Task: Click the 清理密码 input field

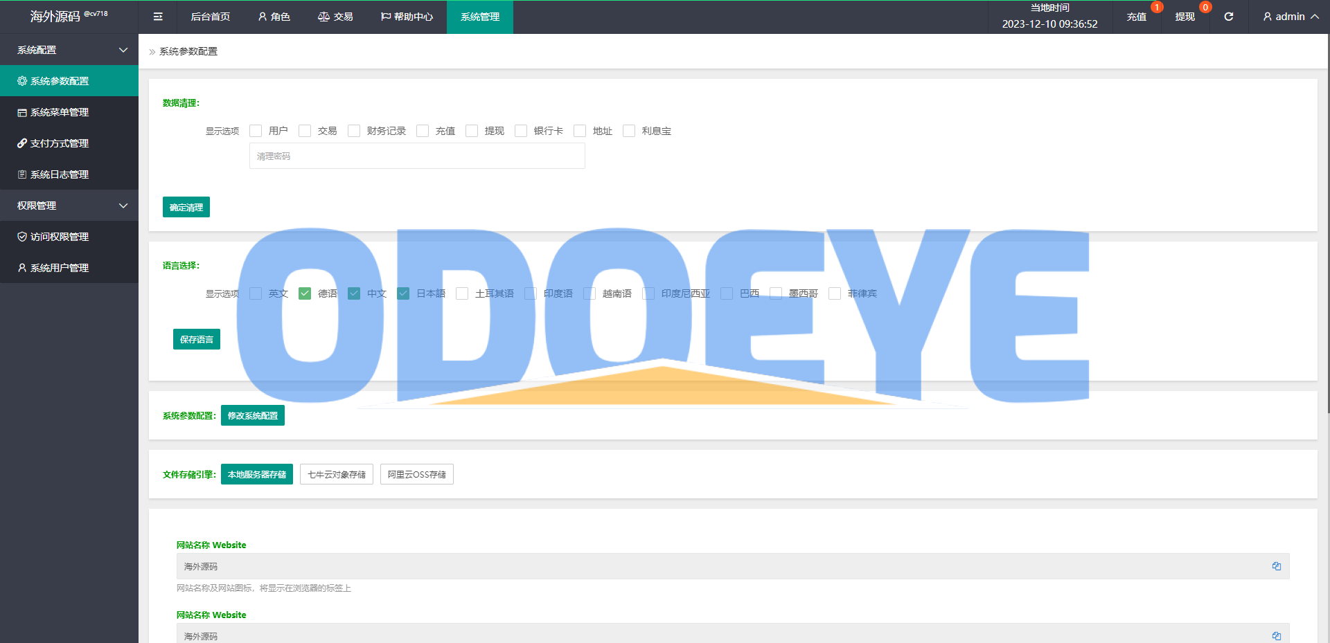Action: click(417, 156)
